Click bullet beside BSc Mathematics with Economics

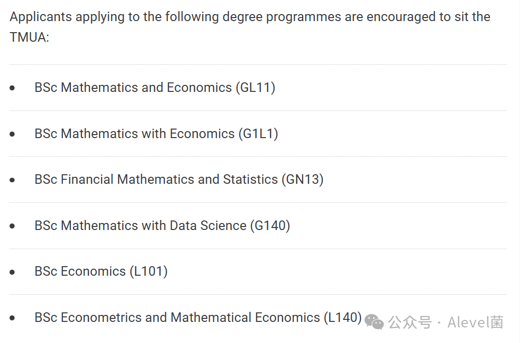(12, 134)
